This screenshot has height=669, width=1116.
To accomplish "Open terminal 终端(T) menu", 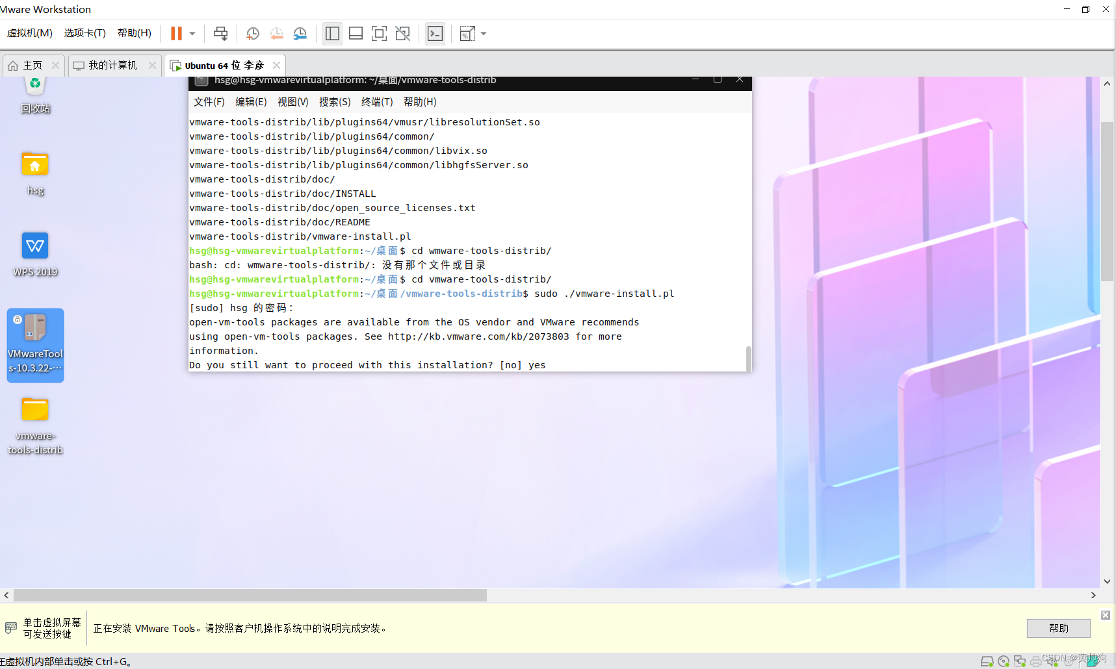I will click(x=377, y=102).
